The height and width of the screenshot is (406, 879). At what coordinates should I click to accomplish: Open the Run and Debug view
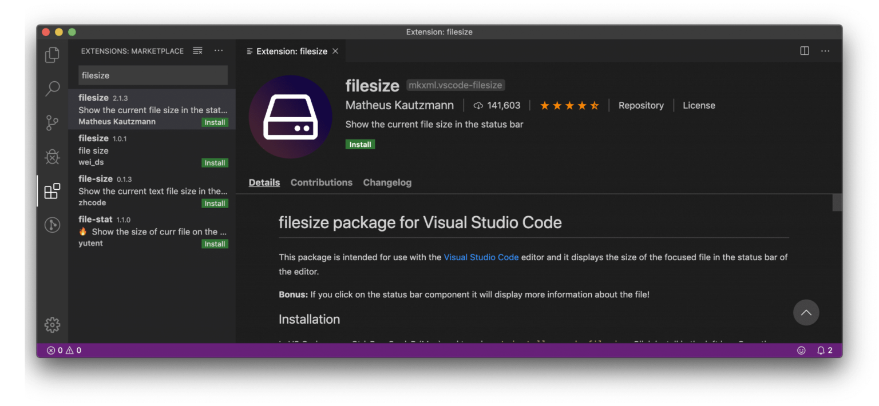(52, 156)
